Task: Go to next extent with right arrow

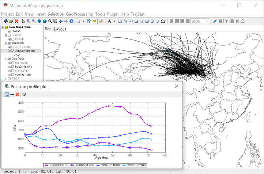Action: tap(66, 21)
